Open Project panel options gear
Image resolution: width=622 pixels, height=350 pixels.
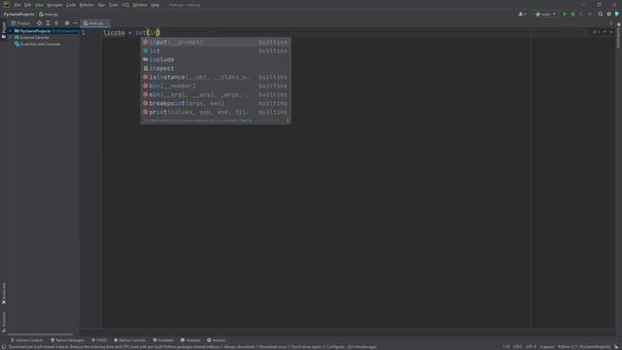(x=67, y=23)
